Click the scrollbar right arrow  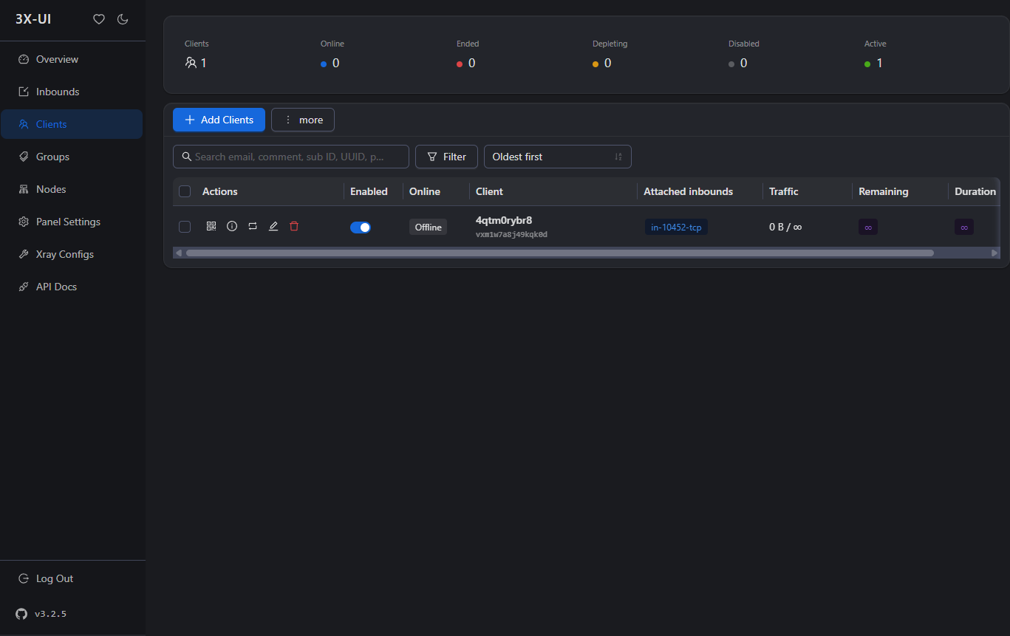[994, 253]
